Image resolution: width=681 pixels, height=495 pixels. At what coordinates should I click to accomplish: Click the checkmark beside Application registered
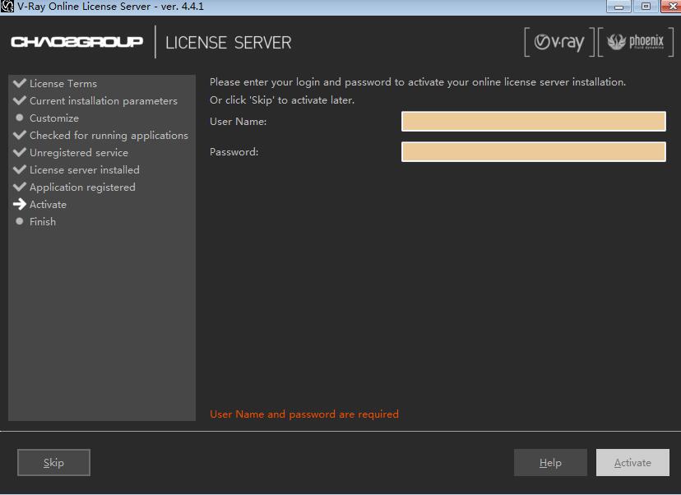click(x=20, y=187)
